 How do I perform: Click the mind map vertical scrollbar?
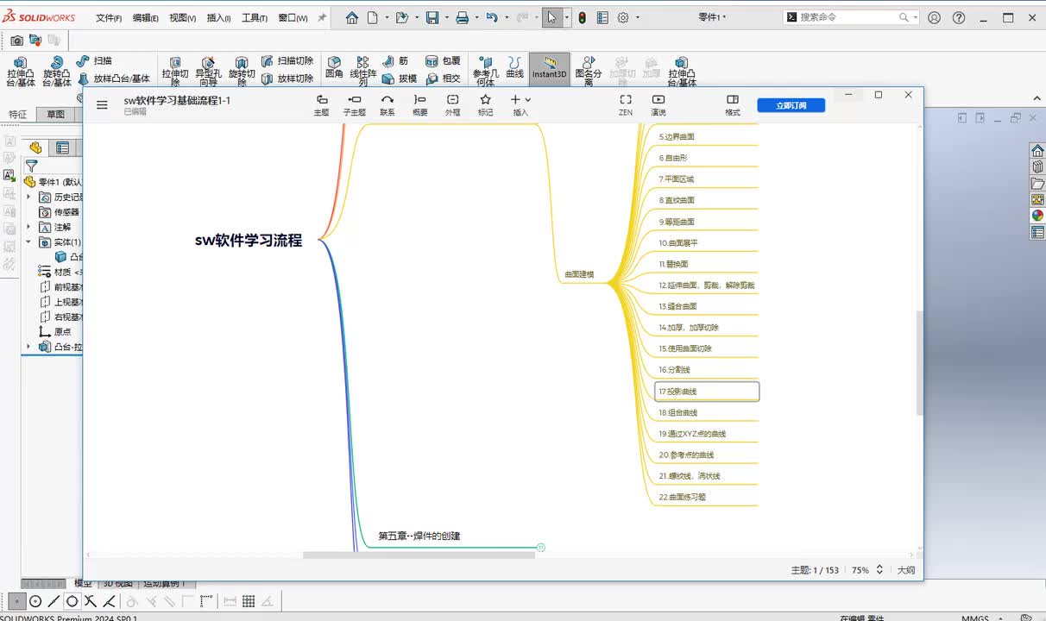pyautogui.click(x=918, y=362)
